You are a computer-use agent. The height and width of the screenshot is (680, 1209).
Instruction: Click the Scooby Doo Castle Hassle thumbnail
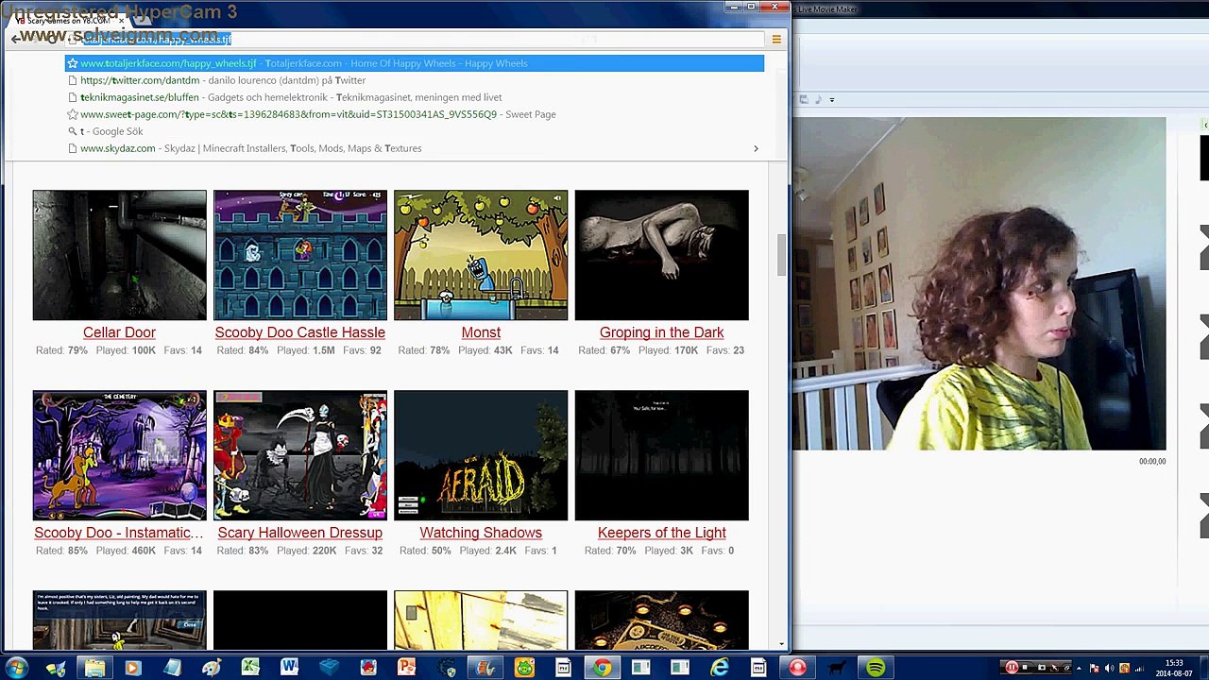pyautogui.click(x=300, y=255)
